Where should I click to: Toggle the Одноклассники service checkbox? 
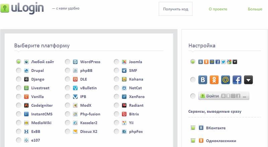(x=193, y=141)
